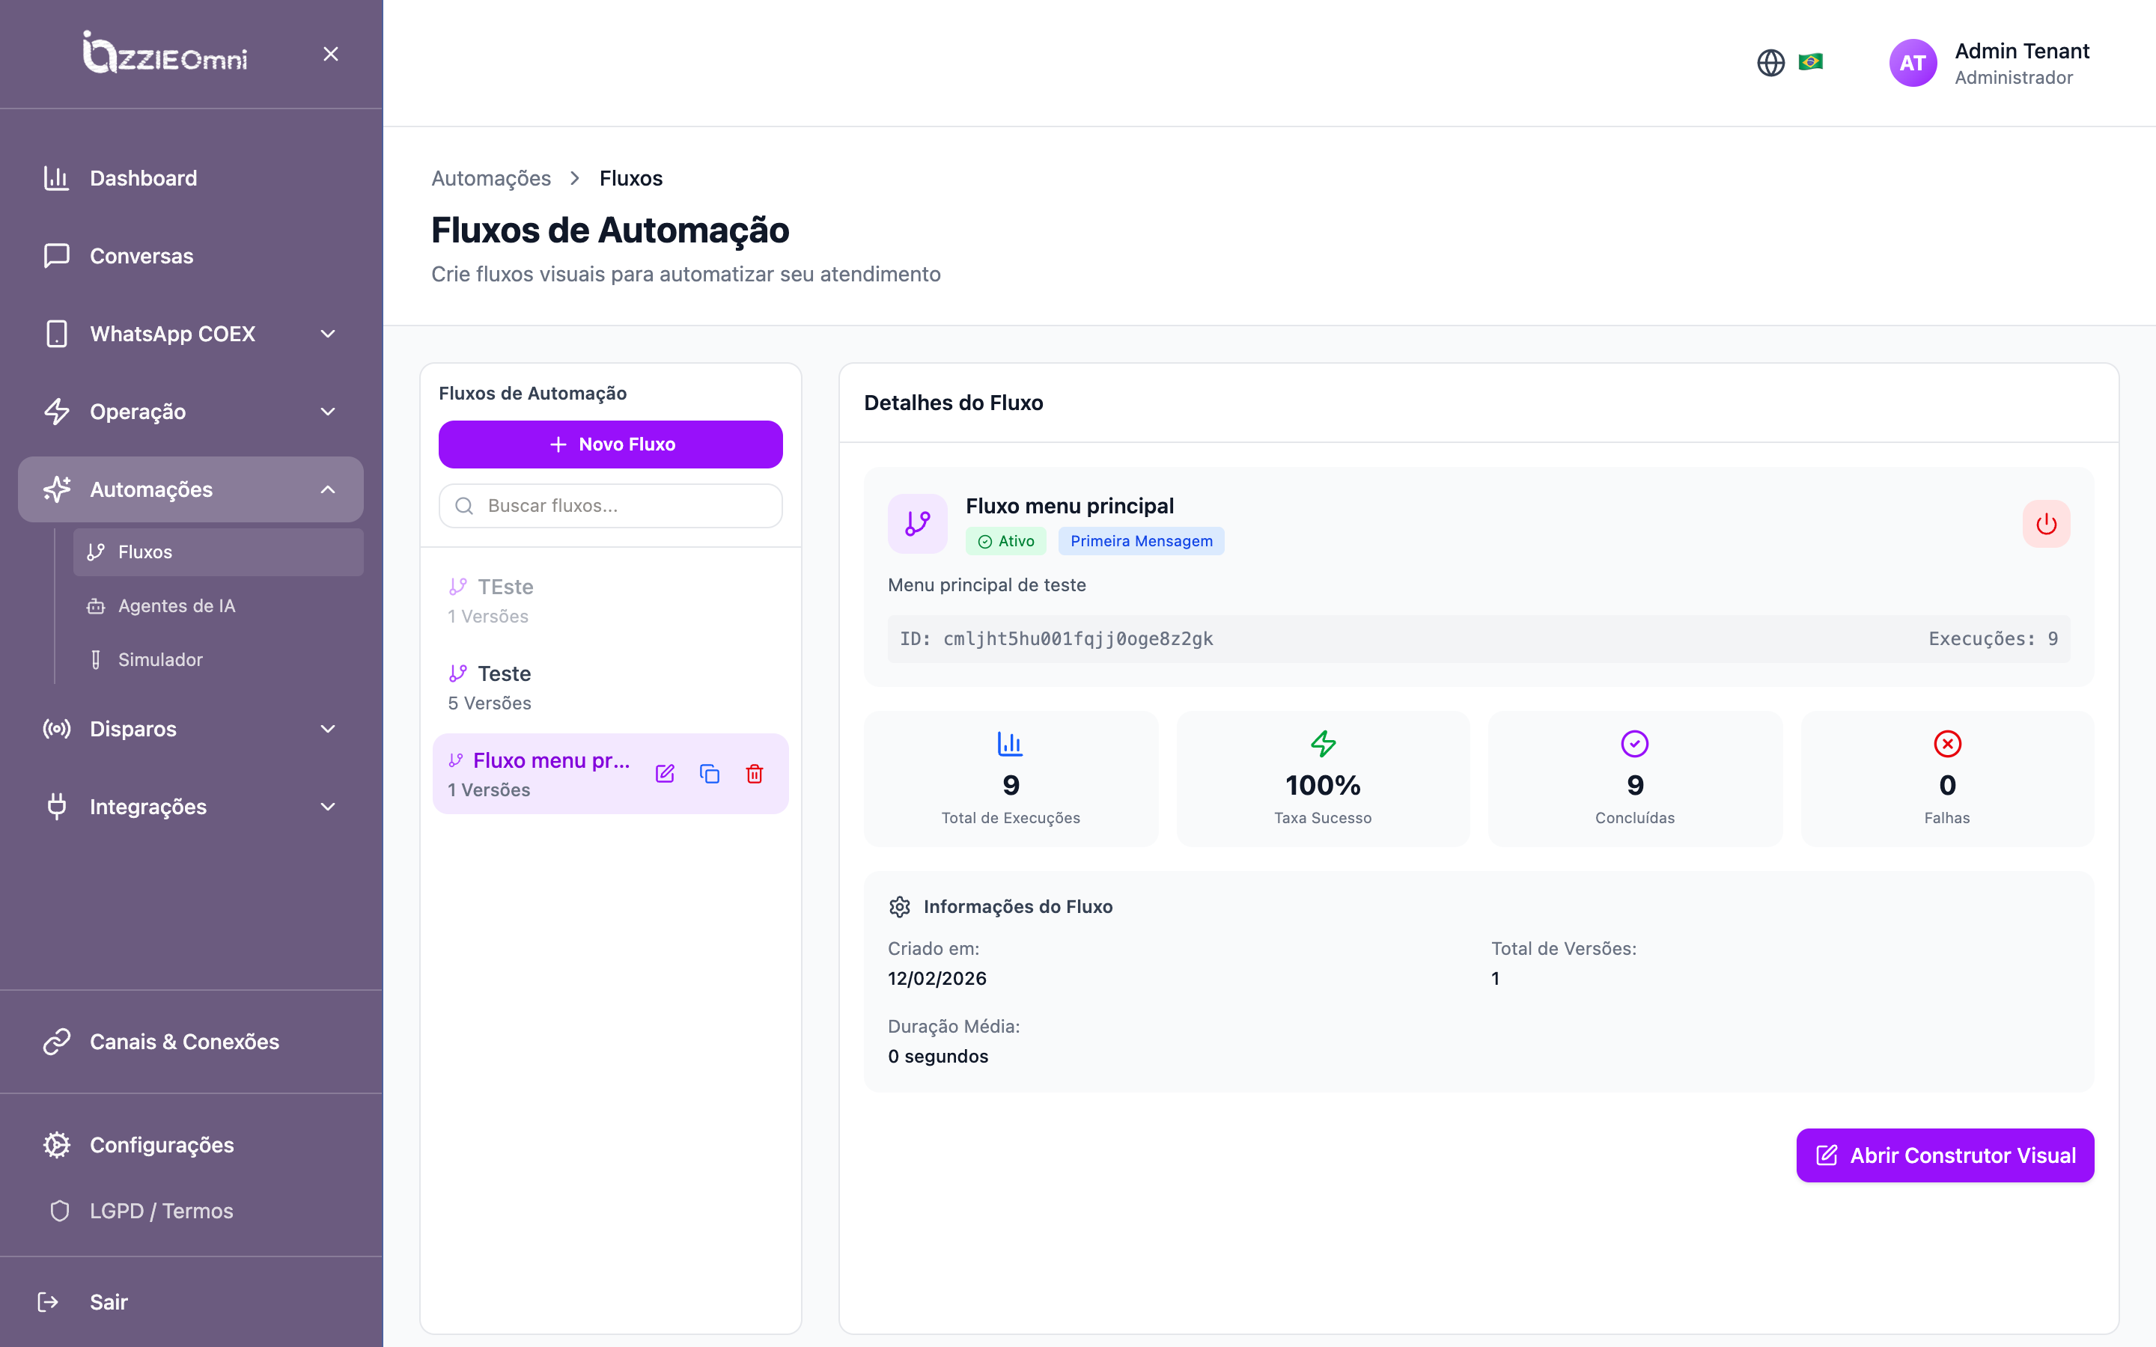Open Simulador submenu
Image resolution: width=2156 pixels, height=1347 pixels.
tap(219, 660)
